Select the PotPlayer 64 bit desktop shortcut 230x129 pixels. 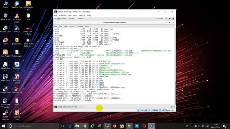tap(28, 6)
